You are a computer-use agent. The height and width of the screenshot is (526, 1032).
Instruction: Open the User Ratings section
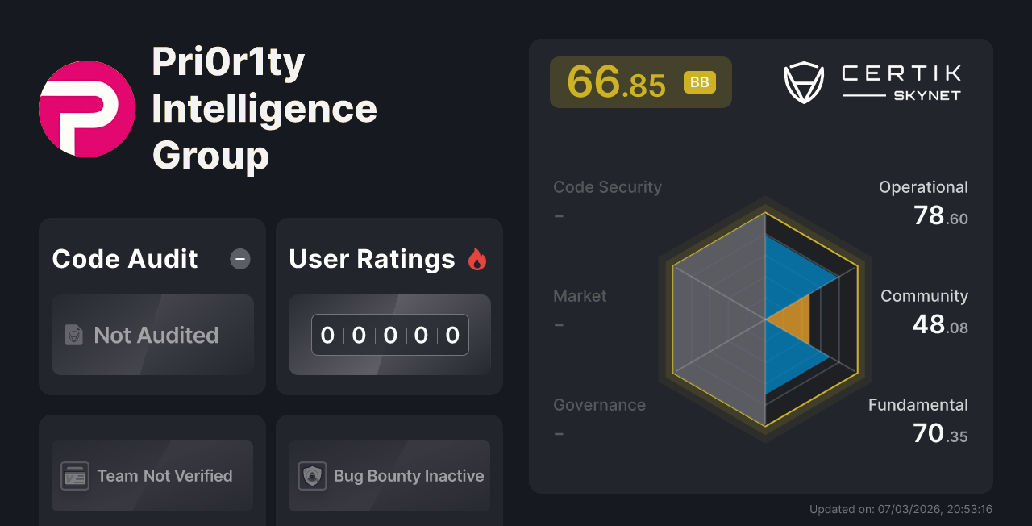372,259
